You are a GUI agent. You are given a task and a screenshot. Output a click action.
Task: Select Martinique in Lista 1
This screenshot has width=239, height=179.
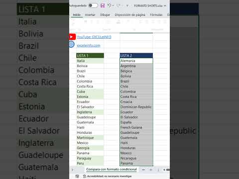coord(90,138)
